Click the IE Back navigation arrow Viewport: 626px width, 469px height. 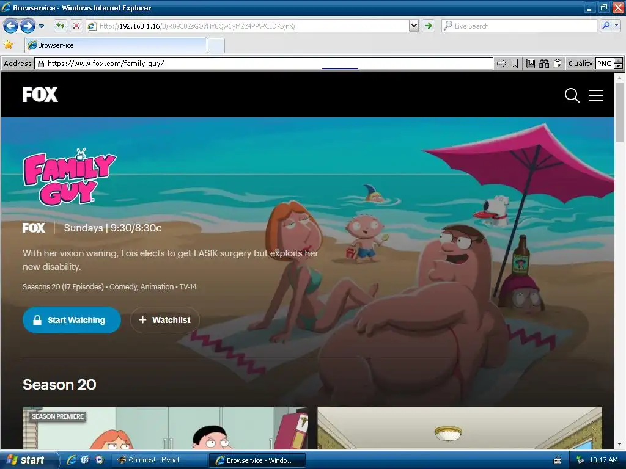(11, 26)
